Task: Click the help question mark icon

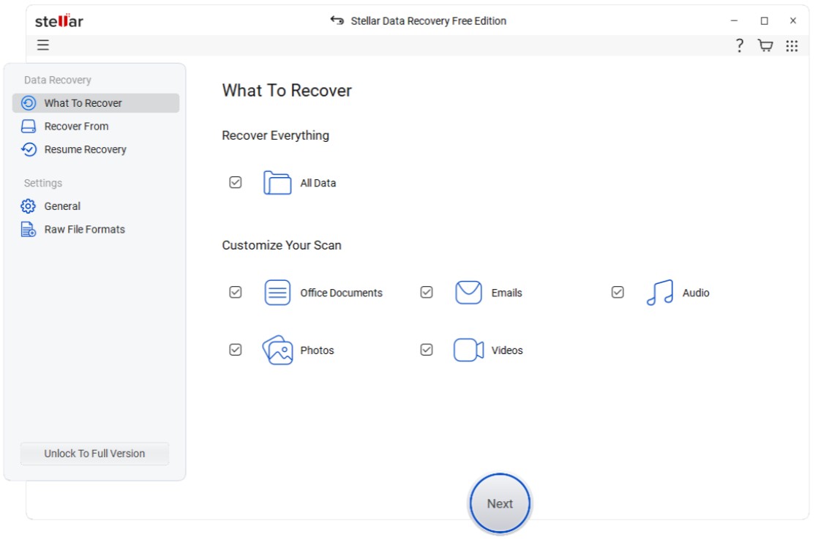Action: click(739, 46)
